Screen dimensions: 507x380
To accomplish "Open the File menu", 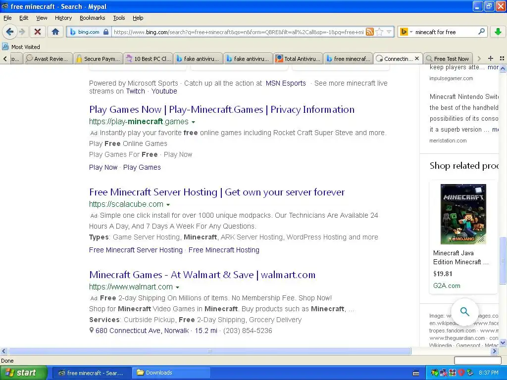I will point(7,18).
